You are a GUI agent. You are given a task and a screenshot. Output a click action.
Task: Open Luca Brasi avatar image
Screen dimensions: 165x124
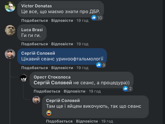pos(10,30)
